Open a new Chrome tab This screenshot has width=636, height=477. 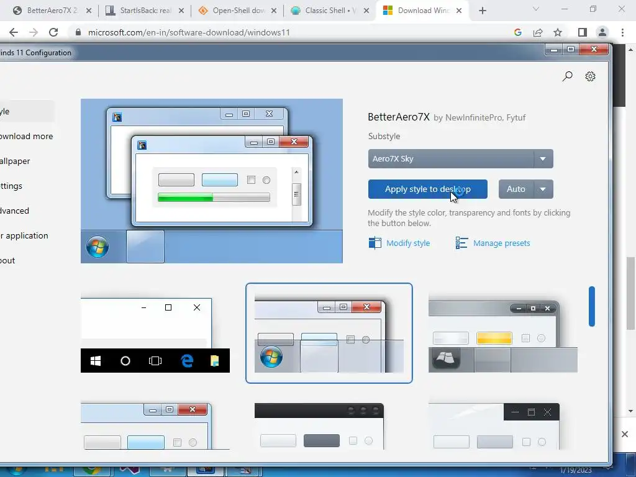click(482, 11)
